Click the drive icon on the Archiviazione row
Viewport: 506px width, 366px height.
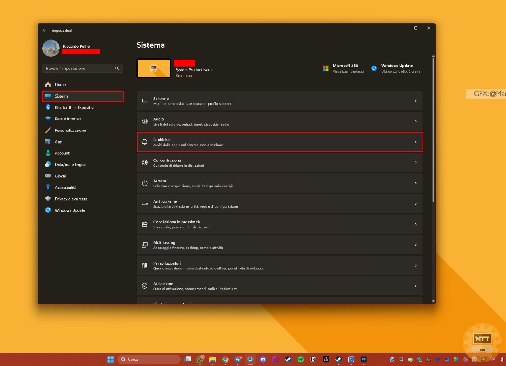(144, 203)
